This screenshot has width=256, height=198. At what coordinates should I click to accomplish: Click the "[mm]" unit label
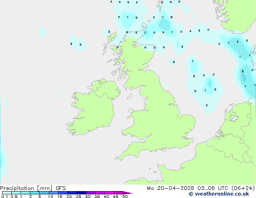44,188
